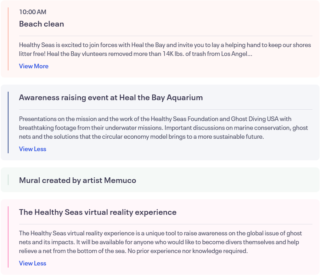Click the Mural created by artist Memuco title
The width and height of the screenshot is (321, 275).
point(78,180)
